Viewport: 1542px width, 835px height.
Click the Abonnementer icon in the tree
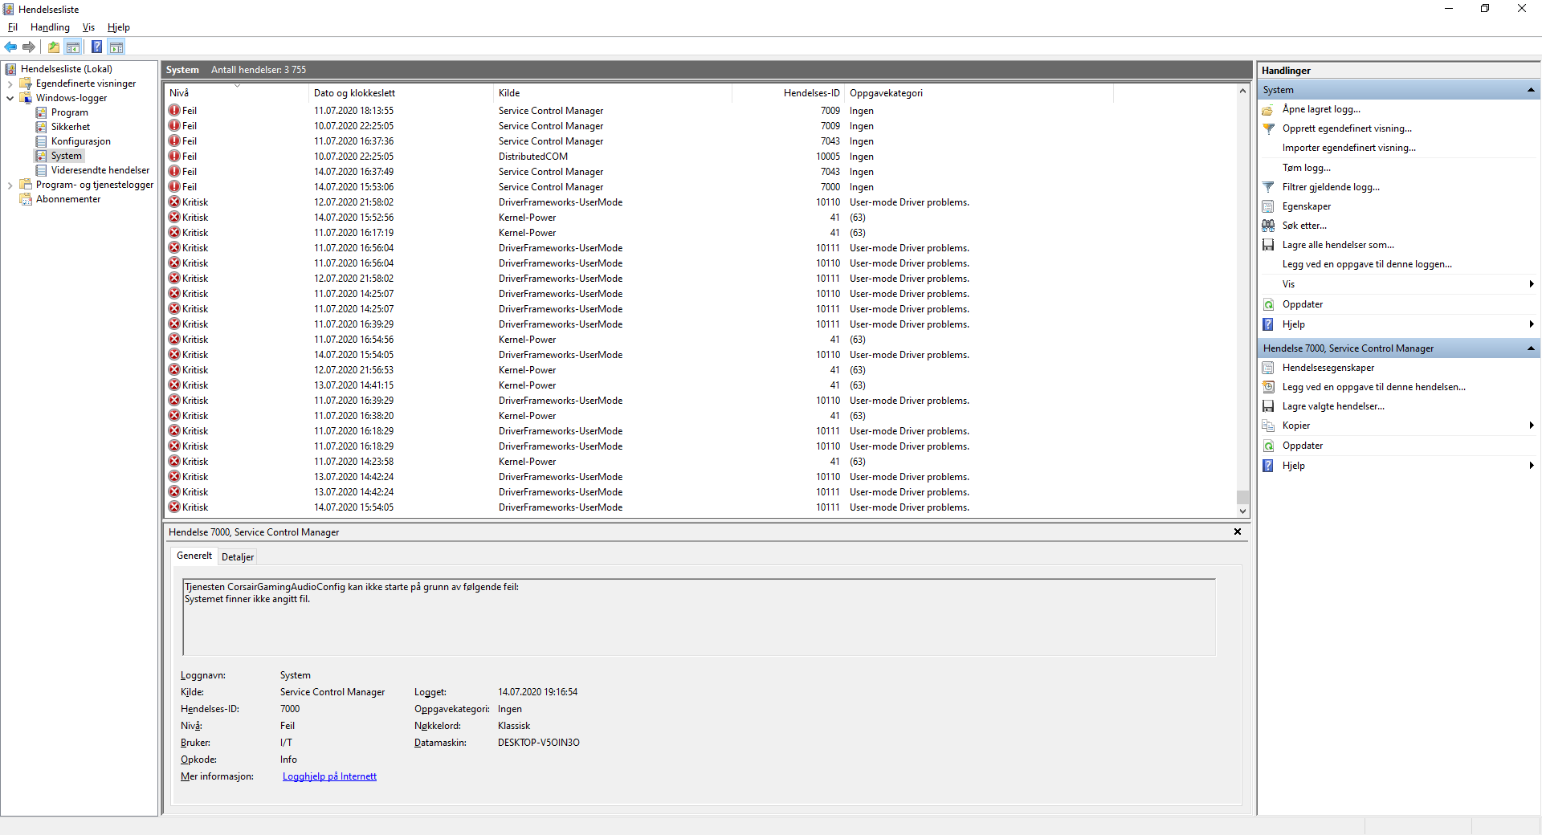click(26, 199)
